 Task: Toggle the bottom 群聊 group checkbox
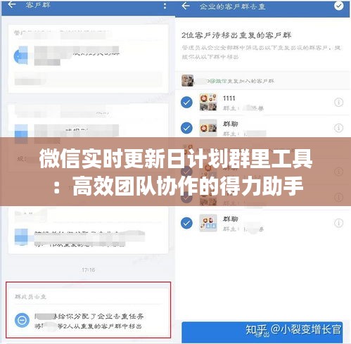(x=186, y=223)
